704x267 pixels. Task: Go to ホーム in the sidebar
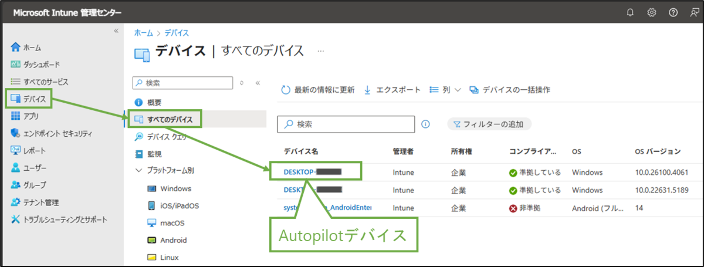[26, 47]
